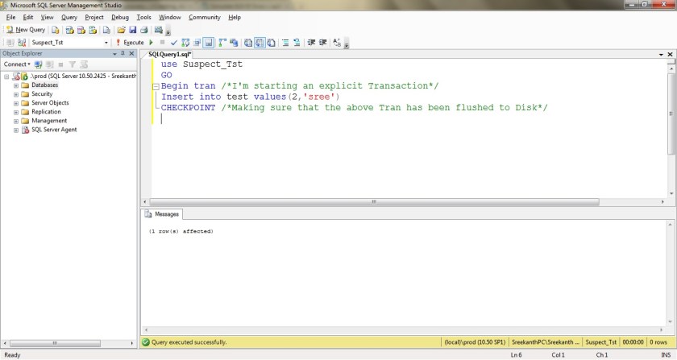The width and height of the screenshot is (677, 360).
Task: Click the Execute query button
Action: pyautogui.click(x=130, y=42)
